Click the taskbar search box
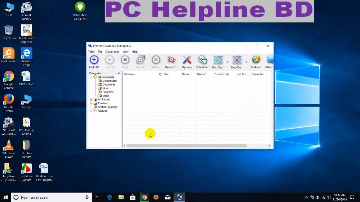This screenshot has height=202, width=360. pos(51,197)
